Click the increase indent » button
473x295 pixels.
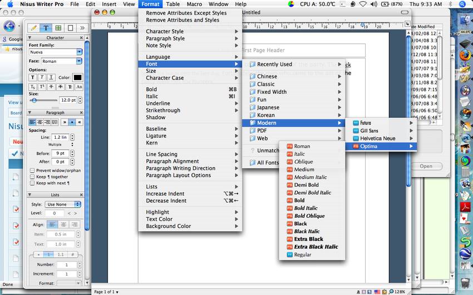click(64, 122)
